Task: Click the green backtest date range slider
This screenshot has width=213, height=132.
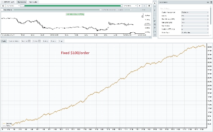Action: [72, 6]
